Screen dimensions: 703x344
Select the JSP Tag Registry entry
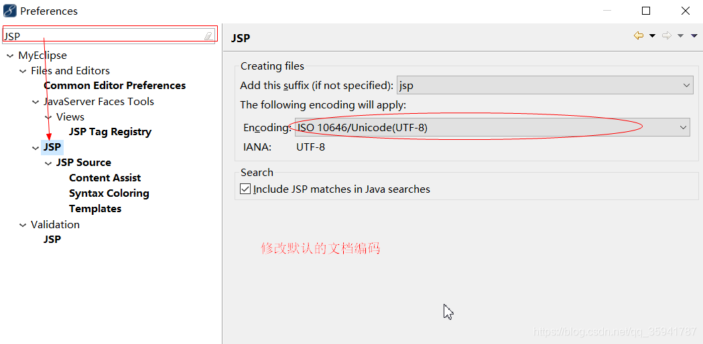tap(111, 132)
